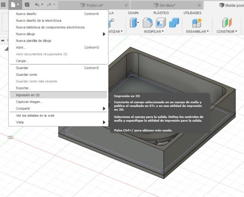Image resolution: width=244 pixels, height=197 pixels.
Task: Select the Press Pull tool icon
Action: (134, 23)
